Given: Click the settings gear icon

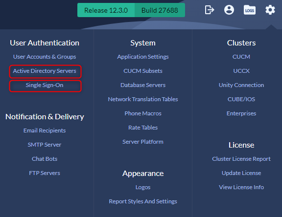Looking at the screenshot, I should point(270,10).
